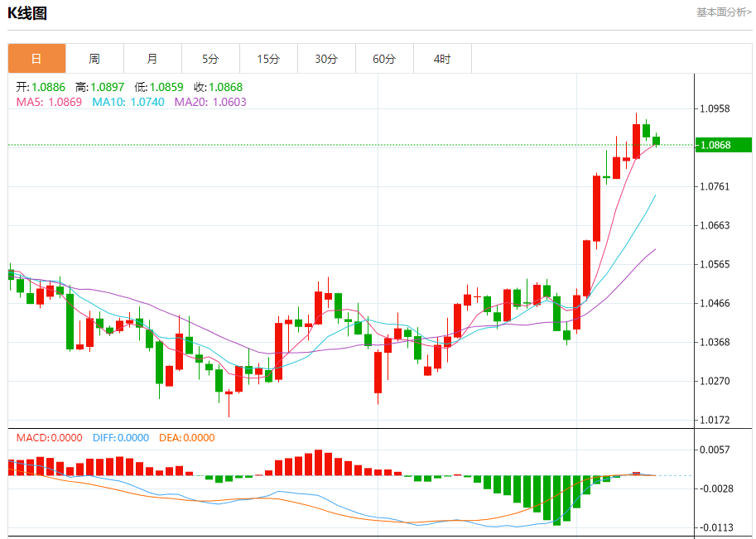The image size is (756, 539).
Task: Click the green 1.0868 current price tag
Action: (x=723, y=145)
